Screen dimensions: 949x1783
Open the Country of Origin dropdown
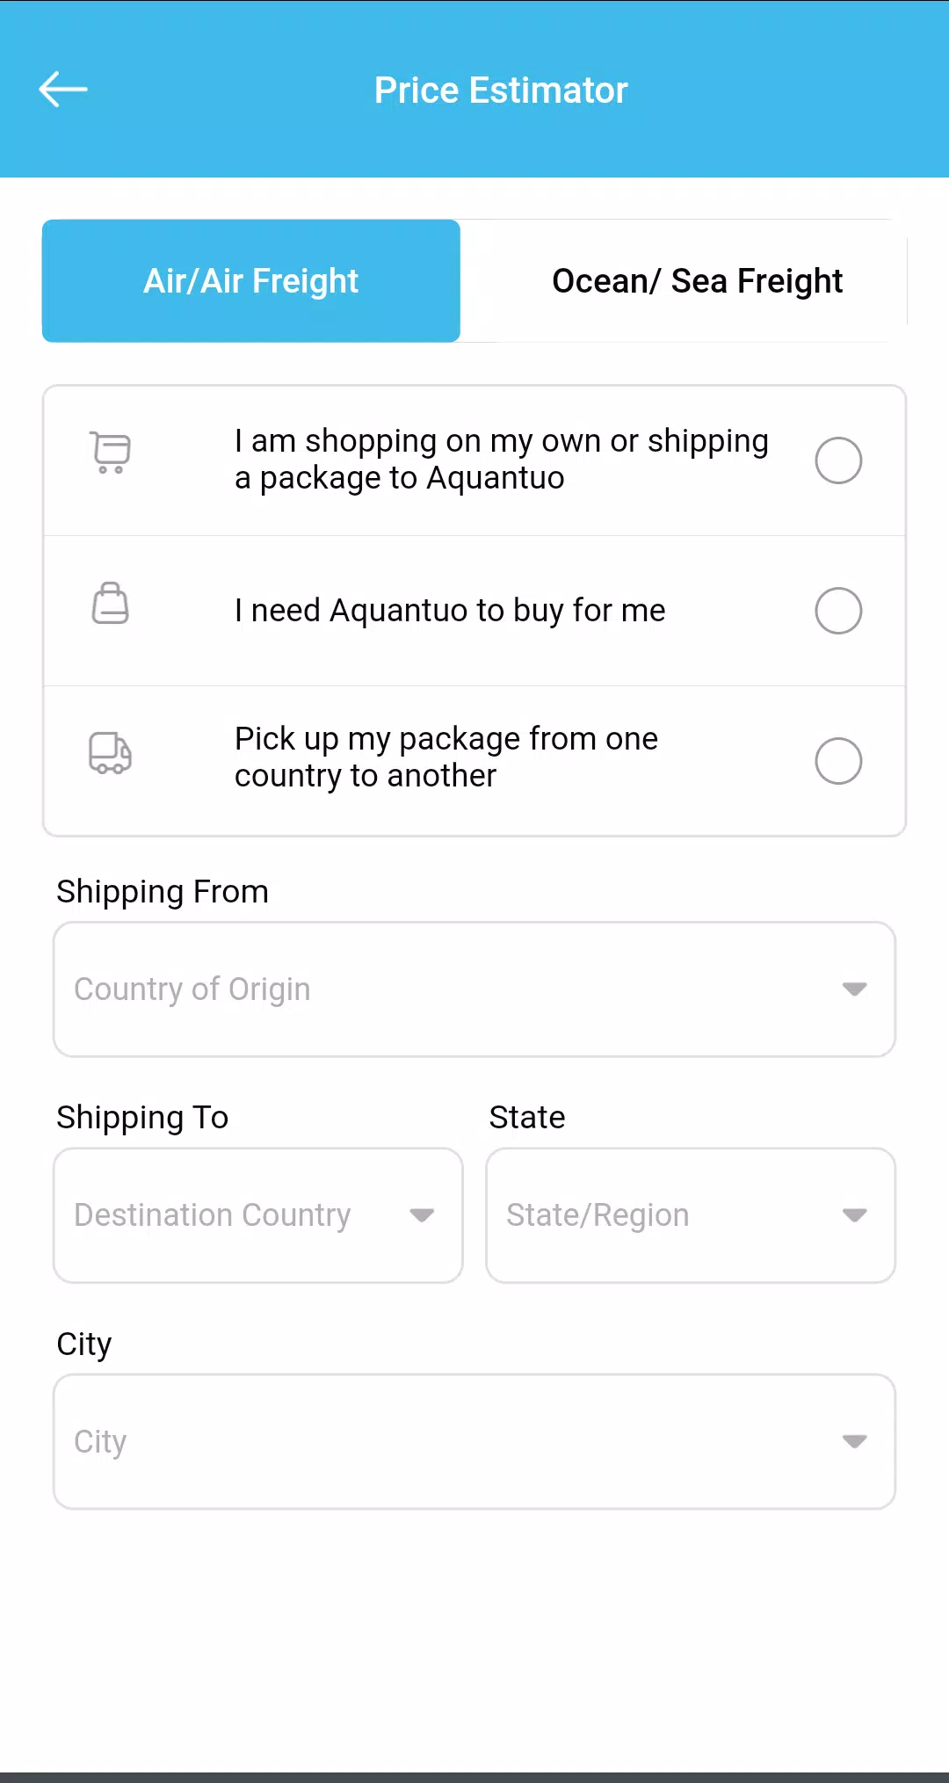click(474, 989)
